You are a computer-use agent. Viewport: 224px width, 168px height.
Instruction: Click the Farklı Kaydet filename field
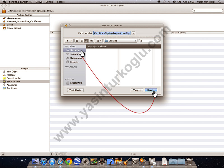112,33
